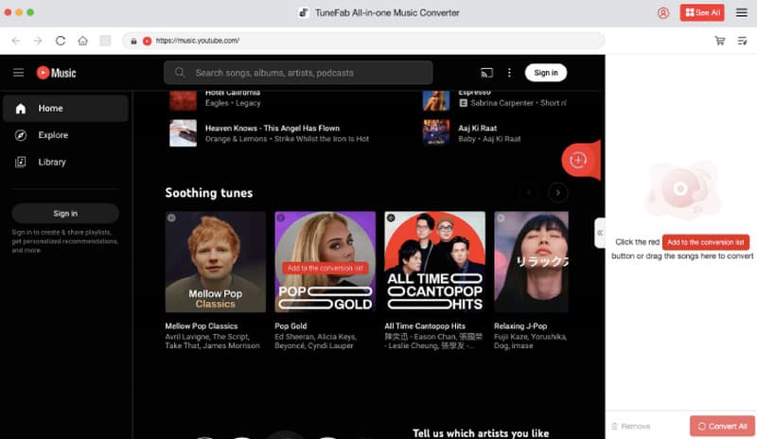Click the URL address field

click(x=363, y=41)
